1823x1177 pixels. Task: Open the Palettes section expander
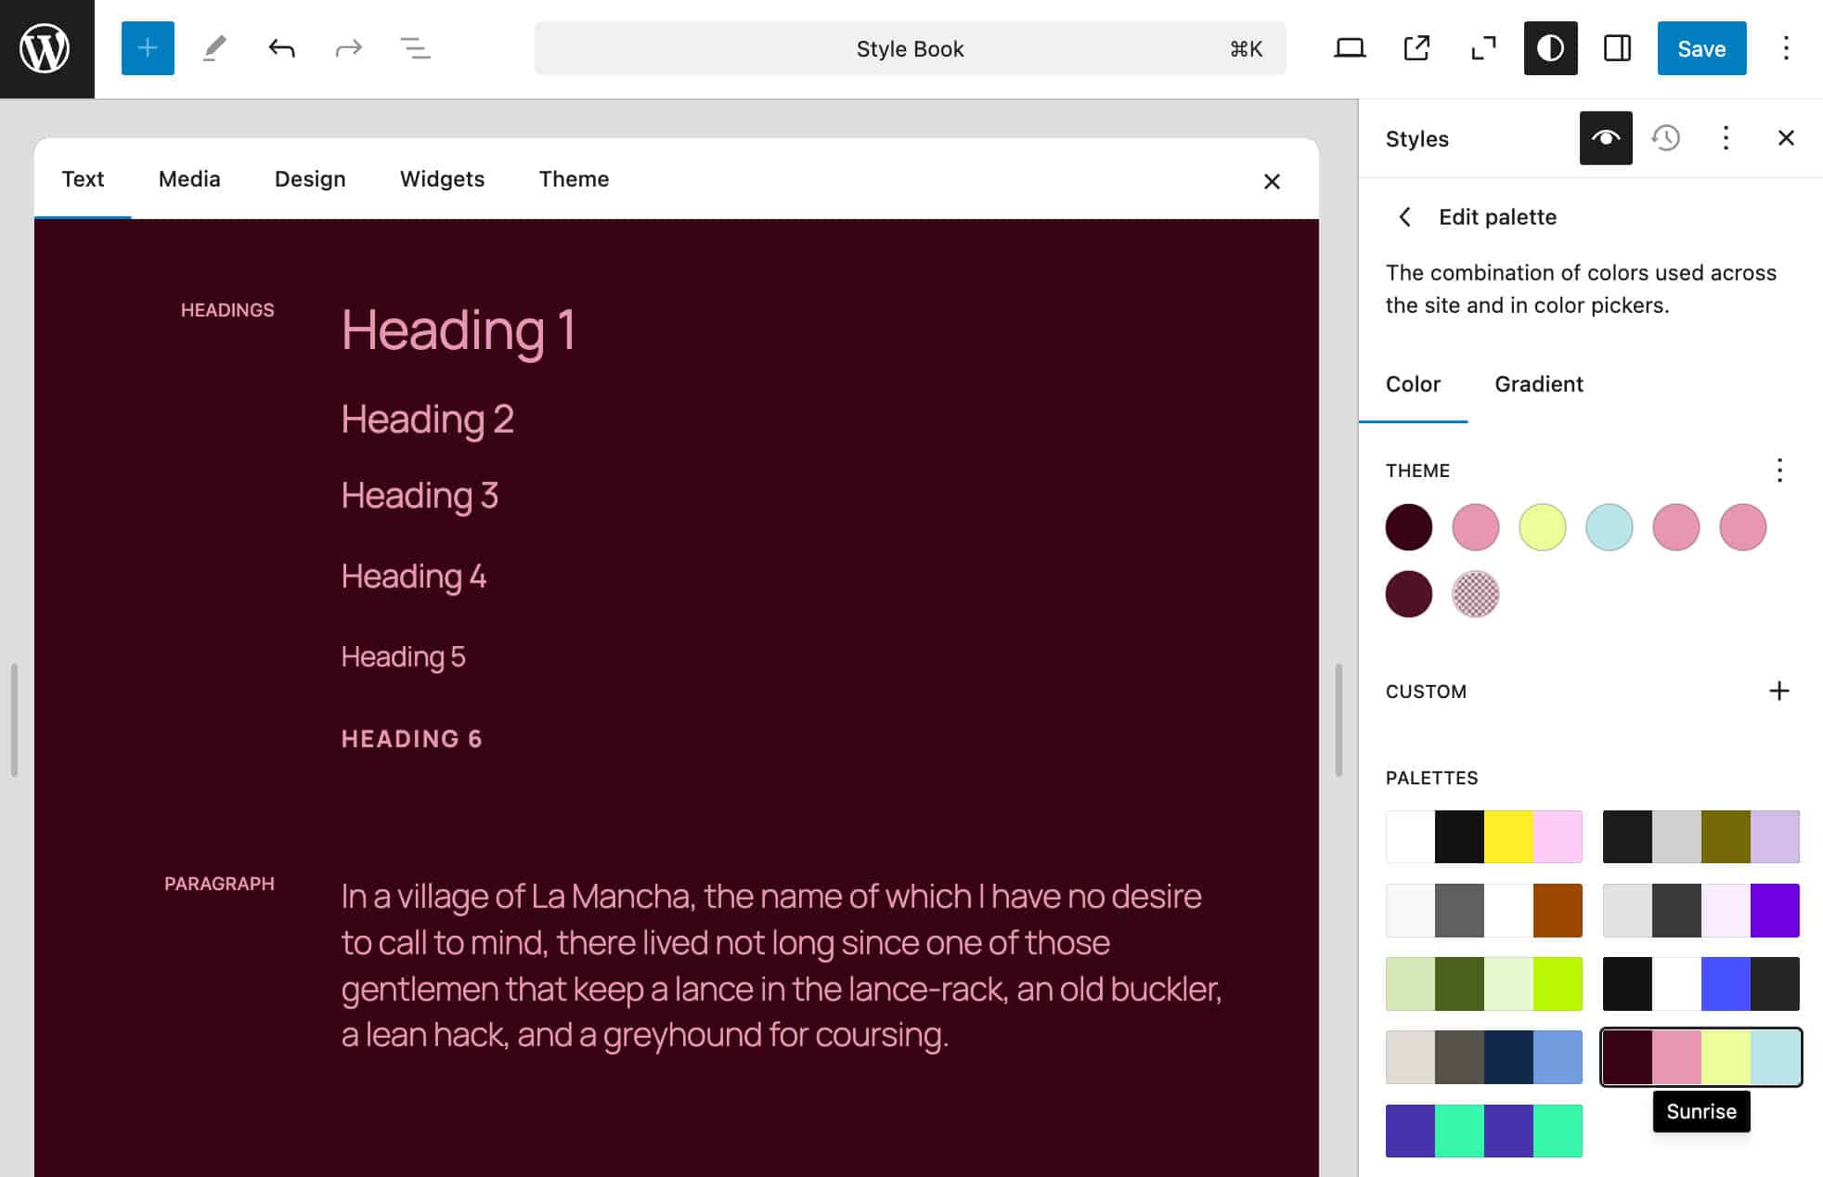[x=1431, y=776]
